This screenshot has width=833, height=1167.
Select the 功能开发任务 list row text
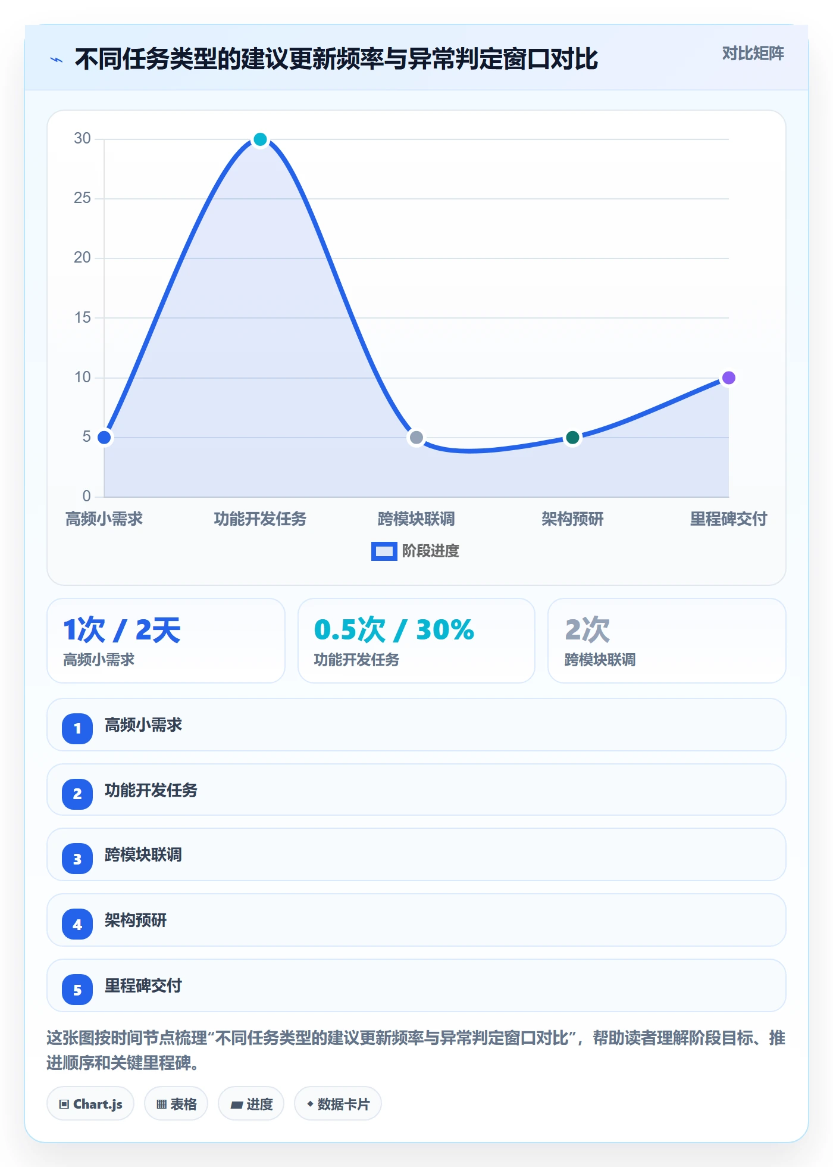(151, 791)
